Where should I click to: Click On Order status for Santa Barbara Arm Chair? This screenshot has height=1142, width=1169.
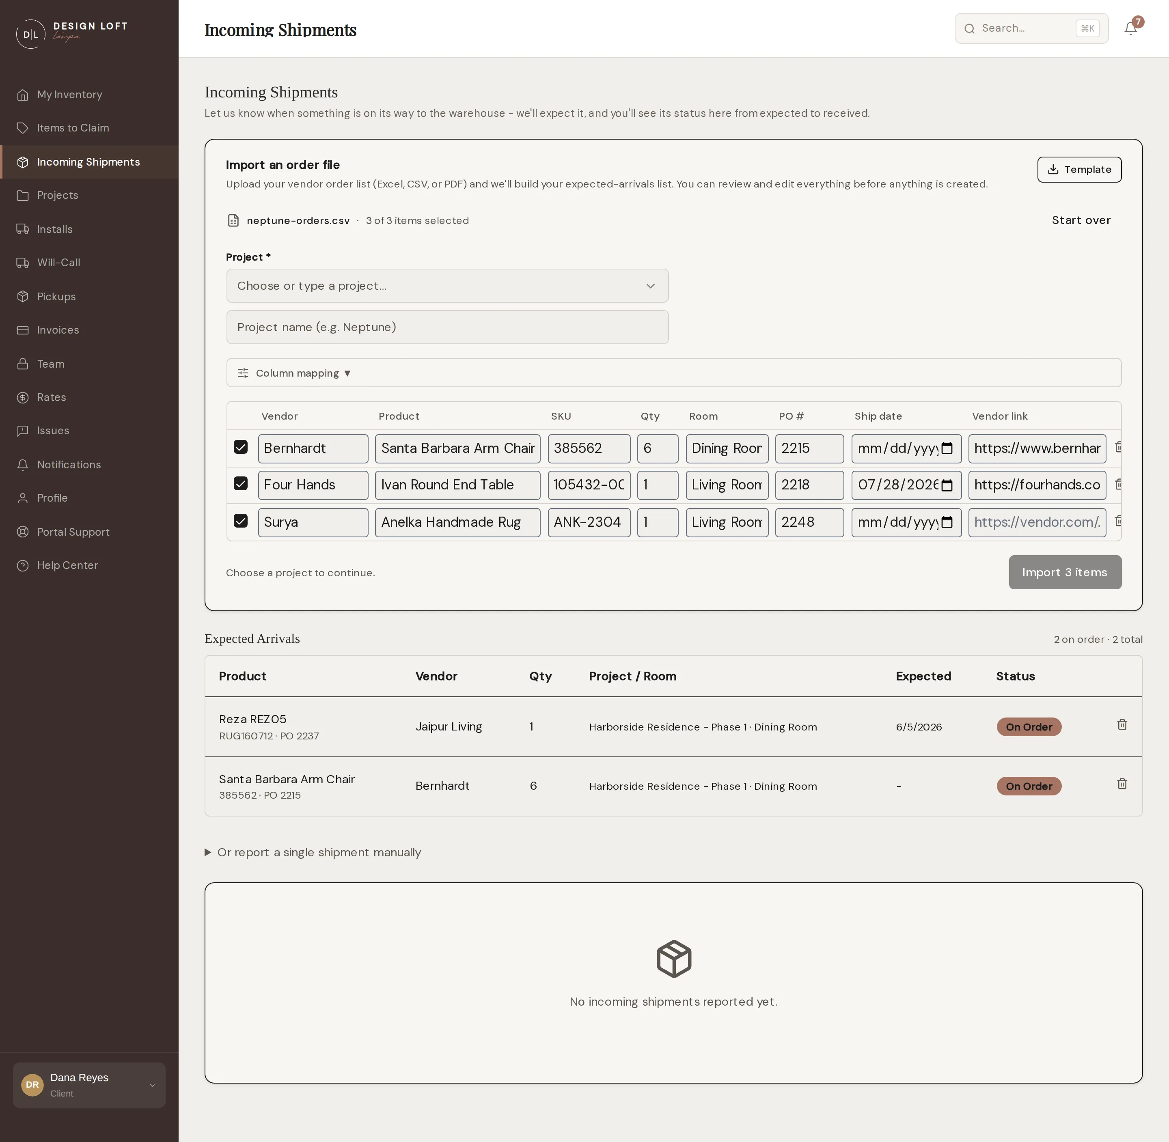(x=1029, y=786)
